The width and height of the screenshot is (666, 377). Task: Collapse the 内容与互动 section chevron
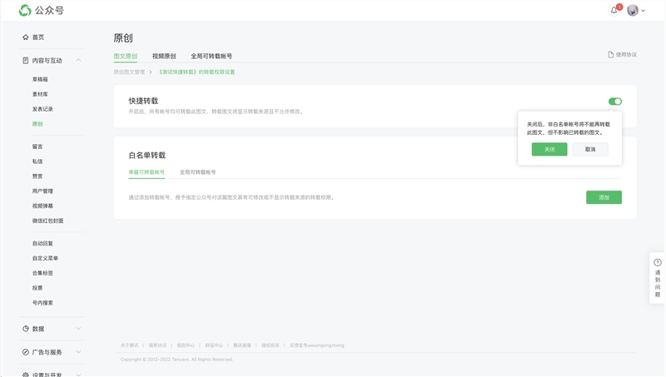[x=79, y=61]
